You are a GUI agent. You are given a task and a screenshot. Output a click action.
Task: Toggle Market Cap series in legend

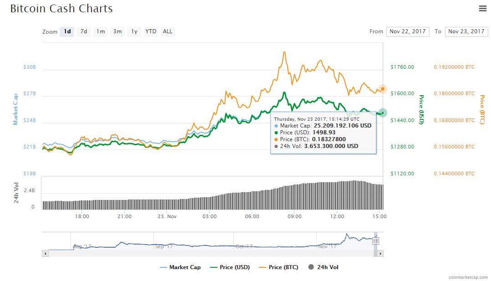pyautogui.click(x=180, y=267)
